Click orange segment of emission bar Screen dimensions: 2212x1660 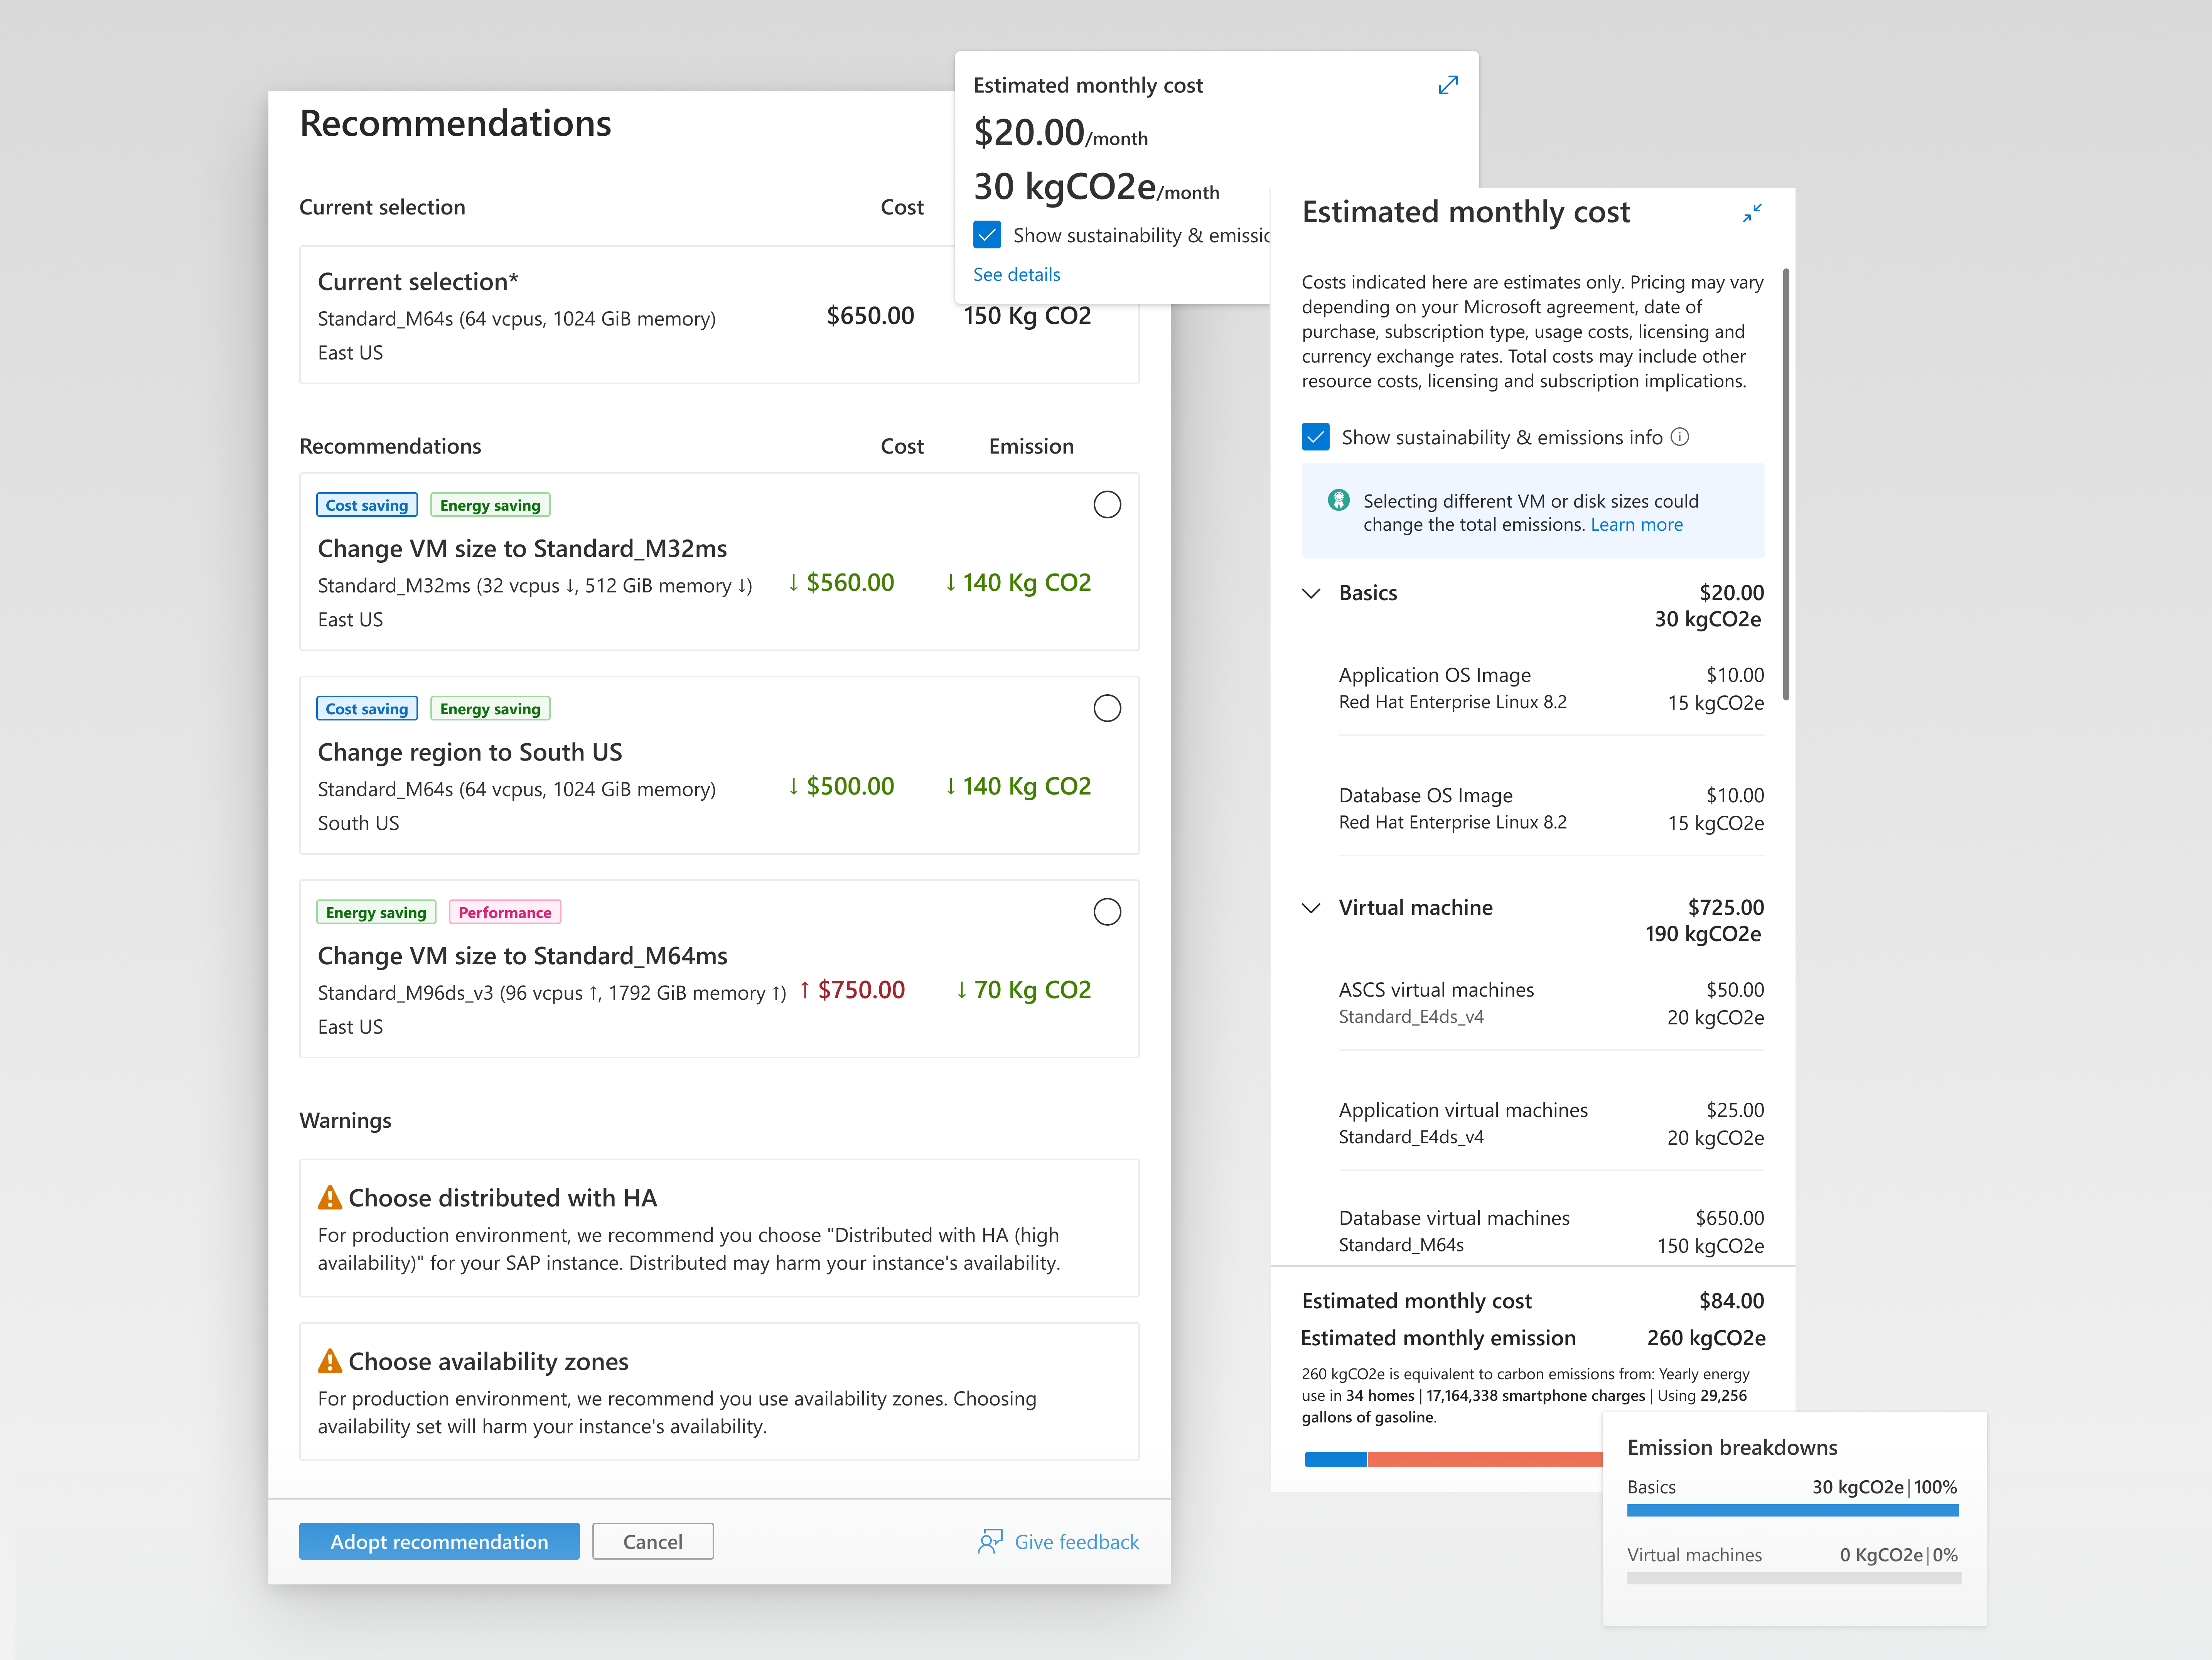1485,1459
